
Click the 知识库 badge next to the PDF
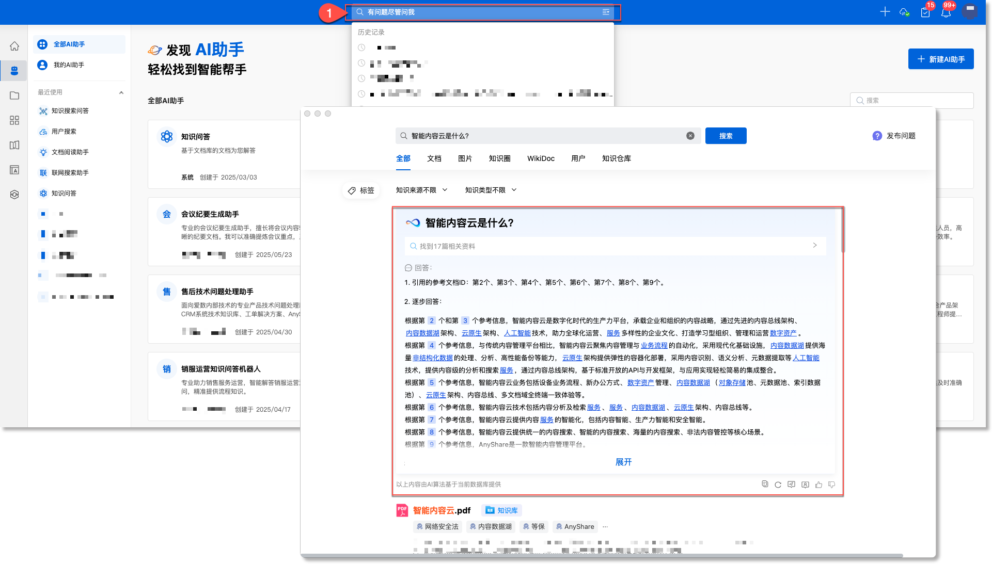[502, 510]
